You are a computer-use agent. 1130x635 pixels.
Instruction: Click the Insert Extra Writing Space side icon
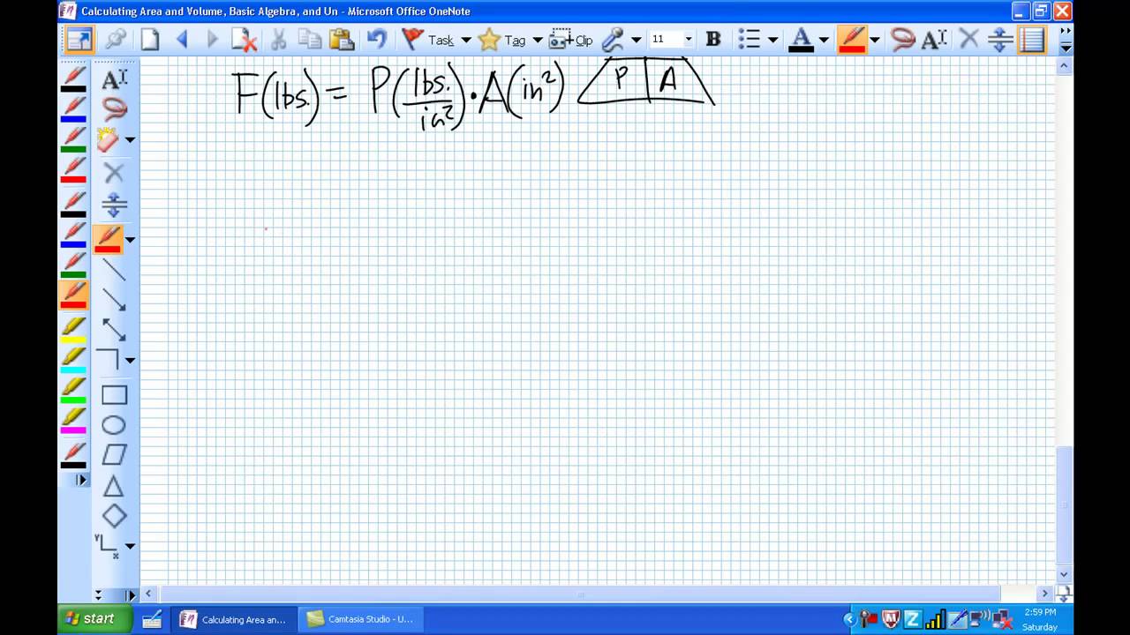(x=114, y=205)
